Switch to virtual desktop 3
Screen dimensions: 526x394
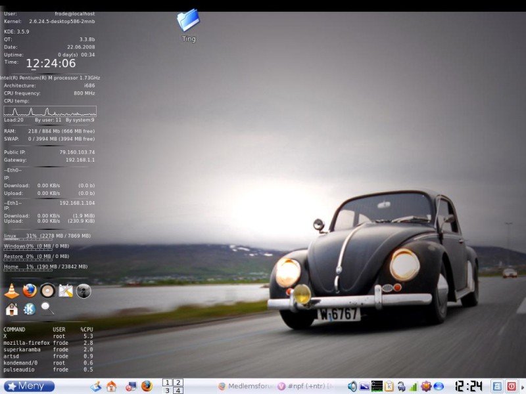coord(167,391)
